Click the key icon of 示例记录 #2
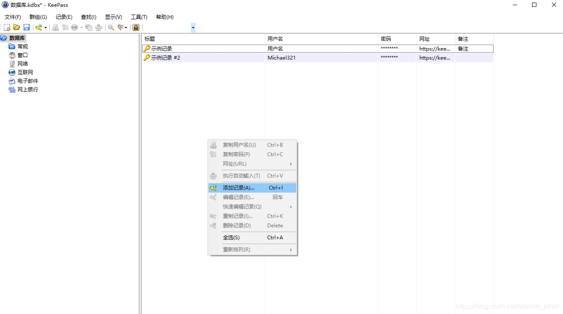This screenshot has height=314, width=563. (x=147, y=57)
